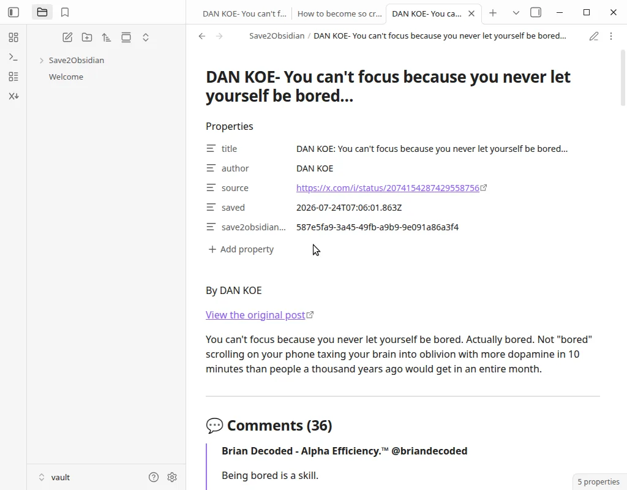Screen dimensions: 627x490
Task: Click Add property
Action: pyautogui.click(x=241, y=249)
